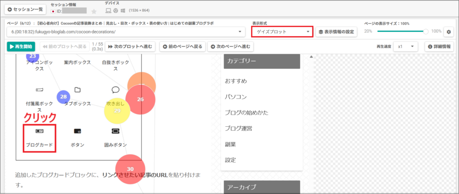This screenshot has width=459, height=194.
Task: Click 次のページへ進む button
Action: pyautogui.click(x=230, y=46)
